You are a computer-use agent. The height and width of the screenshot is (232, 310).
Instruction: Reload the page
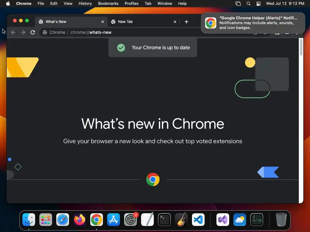coord(33,32)
